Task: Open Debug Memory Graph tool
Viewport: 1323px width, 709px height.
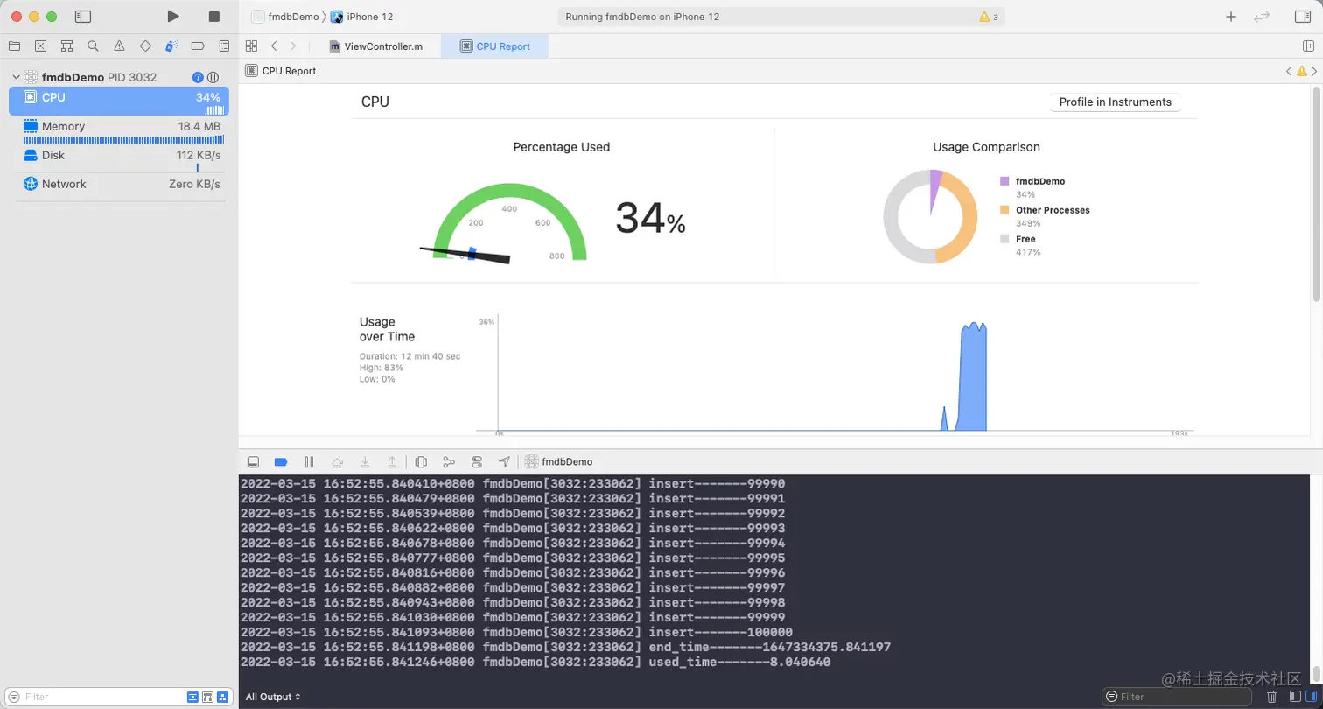Action: [449, 461]
